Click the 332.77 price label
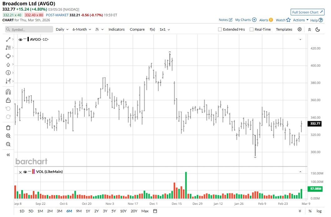Screen dimensions: 331x217 [315, 124]
